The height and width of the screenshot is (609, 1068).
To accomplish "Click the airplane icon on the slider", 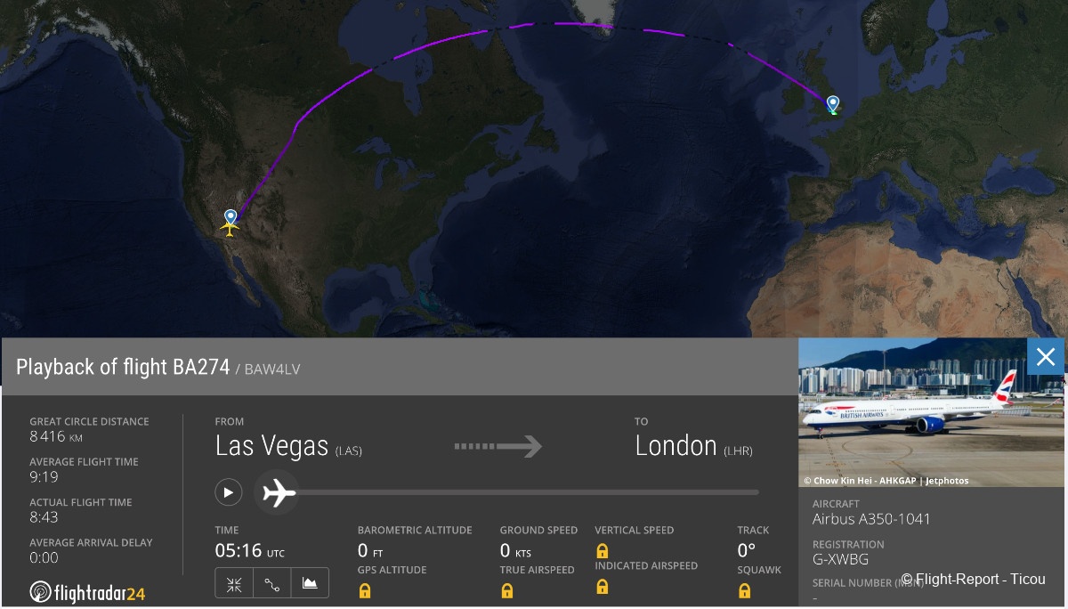I will (276, 492).
